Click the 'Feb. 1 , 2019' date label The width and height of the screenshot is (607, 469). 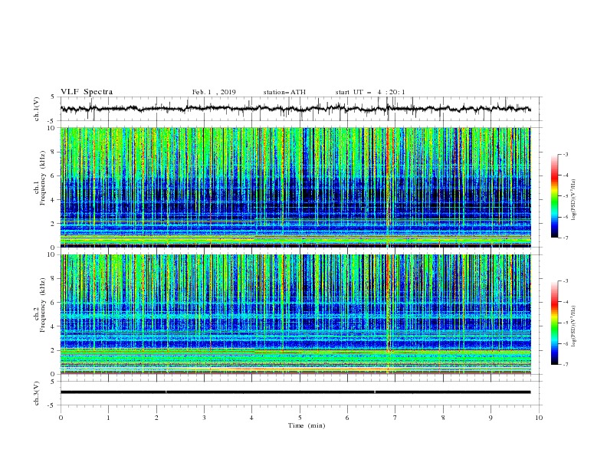point(214,92)
